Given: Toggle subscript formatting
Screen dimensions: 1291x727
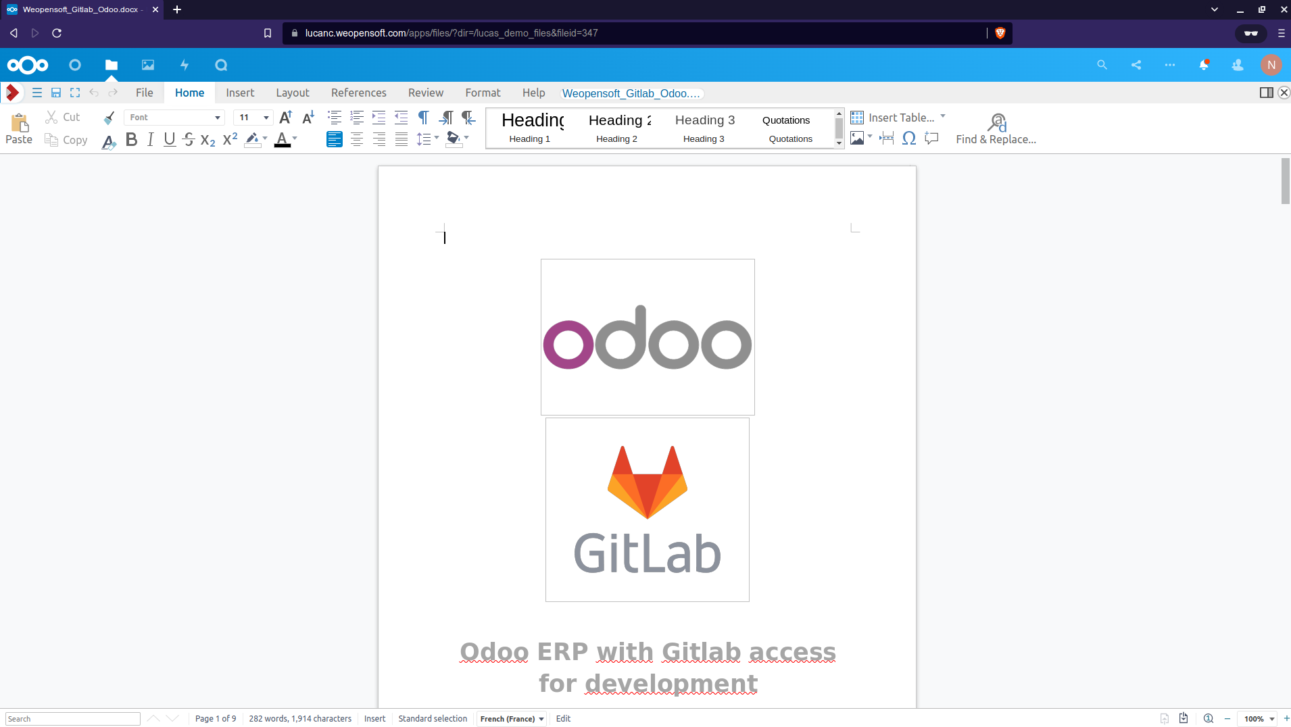Looking at the screenshot, I should pos(208,140).
